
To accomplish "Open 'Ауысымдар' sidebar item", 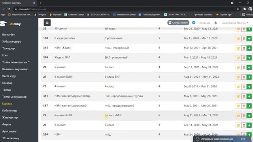I will (x=9, y=131).
